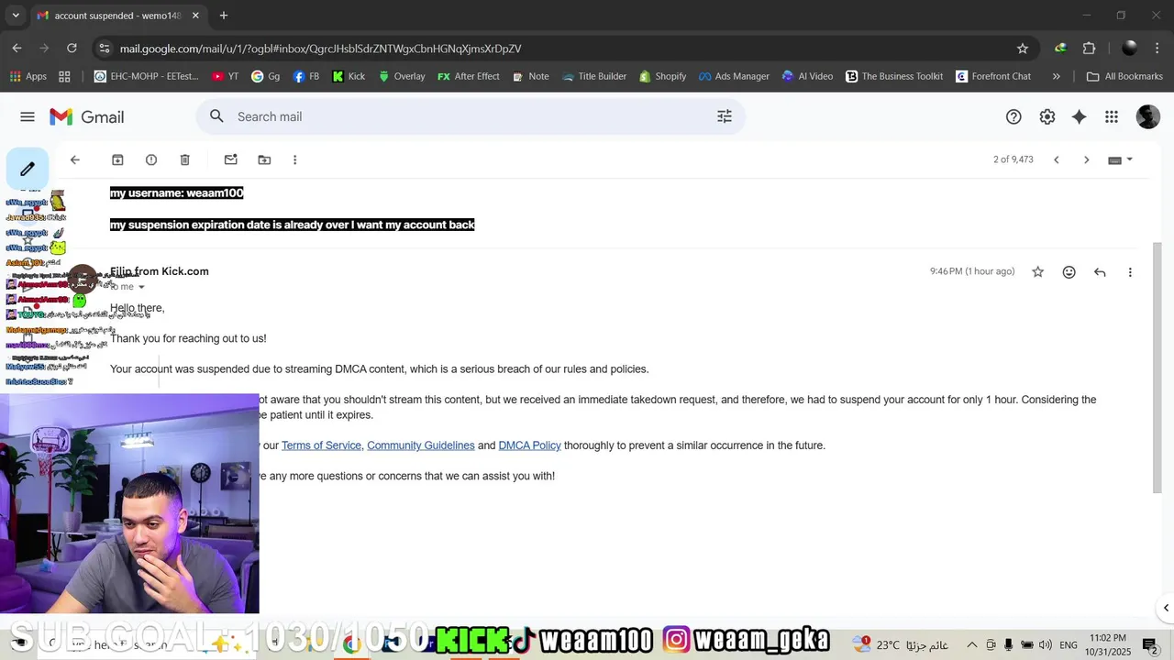Navigate back in Chrome
1174x660 pixels.
(x=17, y=49)
